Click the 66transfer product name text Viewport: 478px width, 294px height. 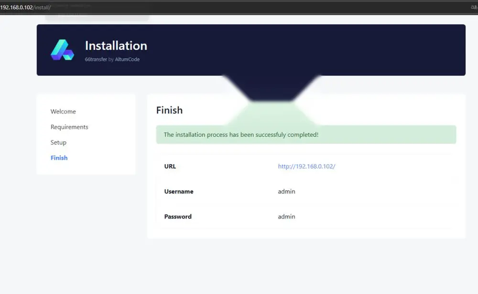click(96, 59)
